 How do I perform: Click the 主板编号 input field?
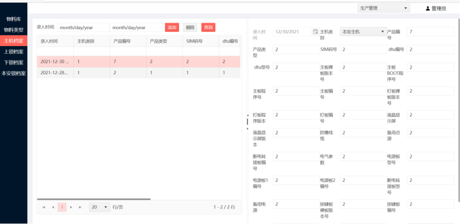pyautogui.click(x=363, y=91)
